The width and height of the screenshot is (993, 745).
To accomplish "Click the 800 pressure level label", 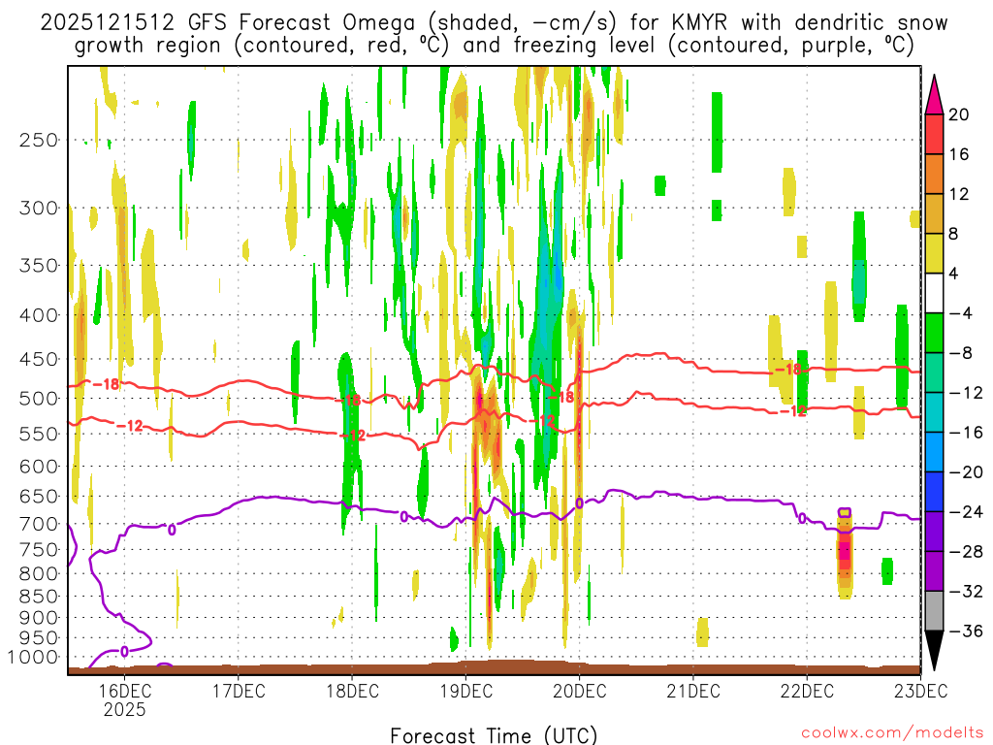I will [39, 574].
